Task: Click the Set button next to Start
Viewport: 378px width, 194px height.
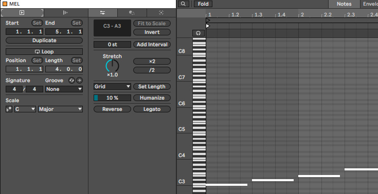Action: point(37,23)
